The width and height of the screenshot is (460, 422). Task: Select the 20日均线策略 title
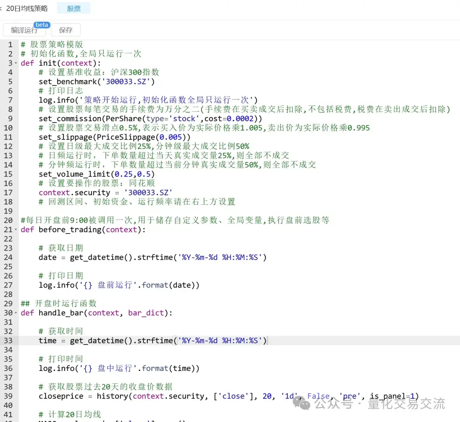pyautogui.click(x=27, y=9)
